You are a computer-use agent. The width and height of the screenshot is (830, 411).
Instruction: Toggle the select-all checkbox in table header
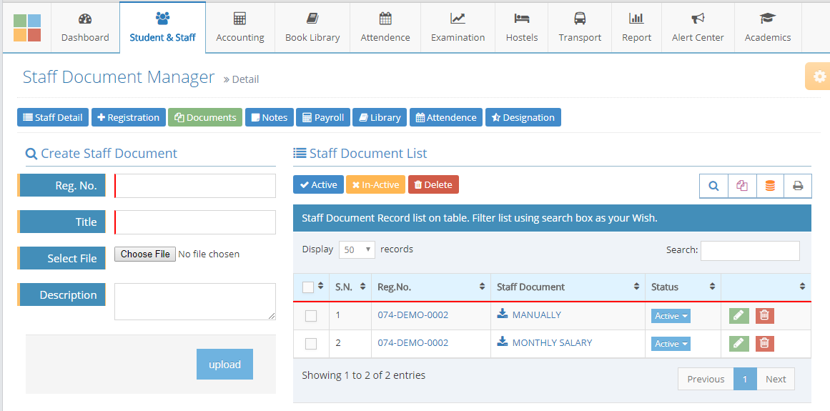tap(308, 287)
